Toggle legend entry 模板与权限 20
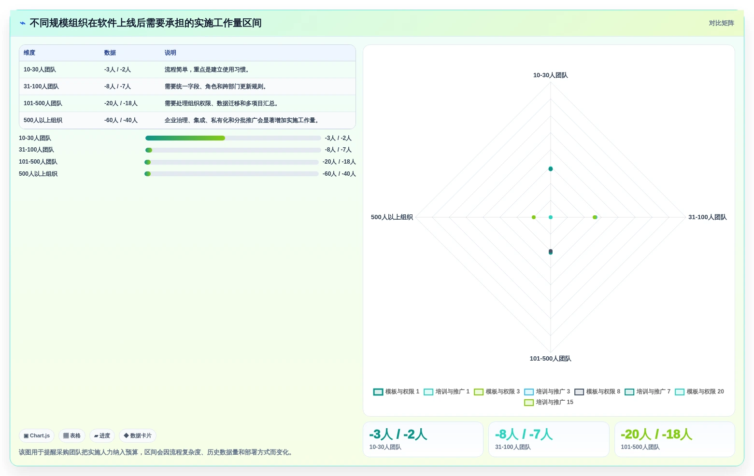754x476 pixels. click(x=699, y=392)
